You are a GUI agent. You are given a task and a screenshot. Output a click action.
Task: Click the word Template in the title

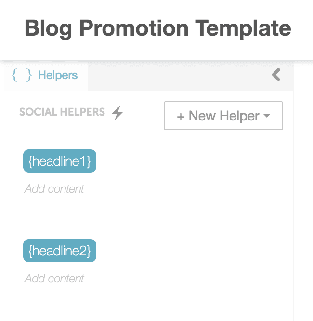243,28
